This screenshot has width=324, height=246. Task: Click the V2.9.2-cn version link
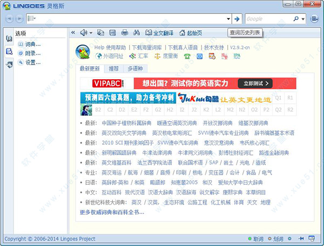pos(240,47)
